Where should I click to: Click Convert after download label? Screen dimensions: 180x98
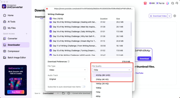[x=81, y=93]
